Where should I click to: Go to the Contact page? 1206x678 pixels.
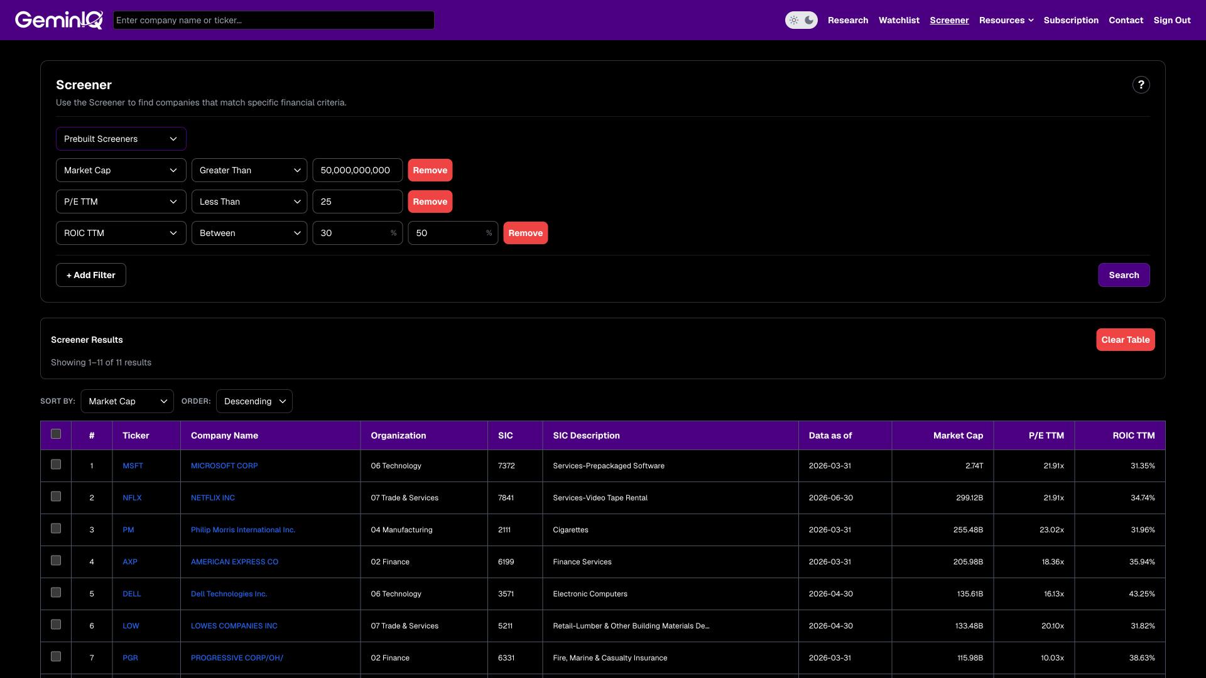tap(1126, 20)
